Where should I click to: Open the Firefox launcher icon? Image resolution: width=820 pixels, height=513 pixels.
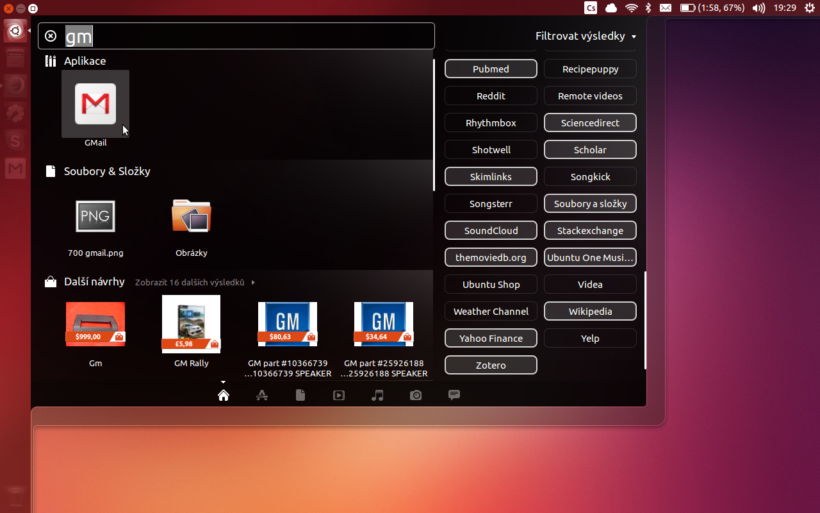(15, 85)
